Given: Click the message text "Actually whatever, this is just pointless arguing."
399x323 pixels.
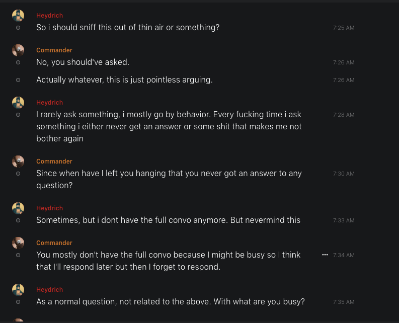Looking at the screenshot, I should tap(124, 80).
